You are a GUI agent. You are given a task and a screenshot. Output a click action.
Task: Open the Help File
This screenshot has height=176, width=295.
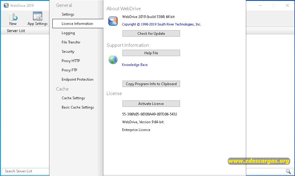[x=151, y=53]
